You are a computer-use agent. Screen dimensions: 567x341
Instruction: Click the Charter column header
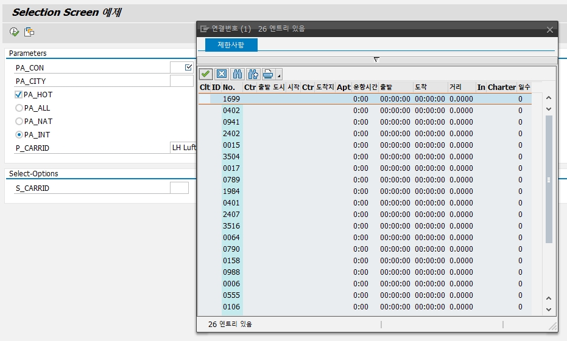[501, 88]
